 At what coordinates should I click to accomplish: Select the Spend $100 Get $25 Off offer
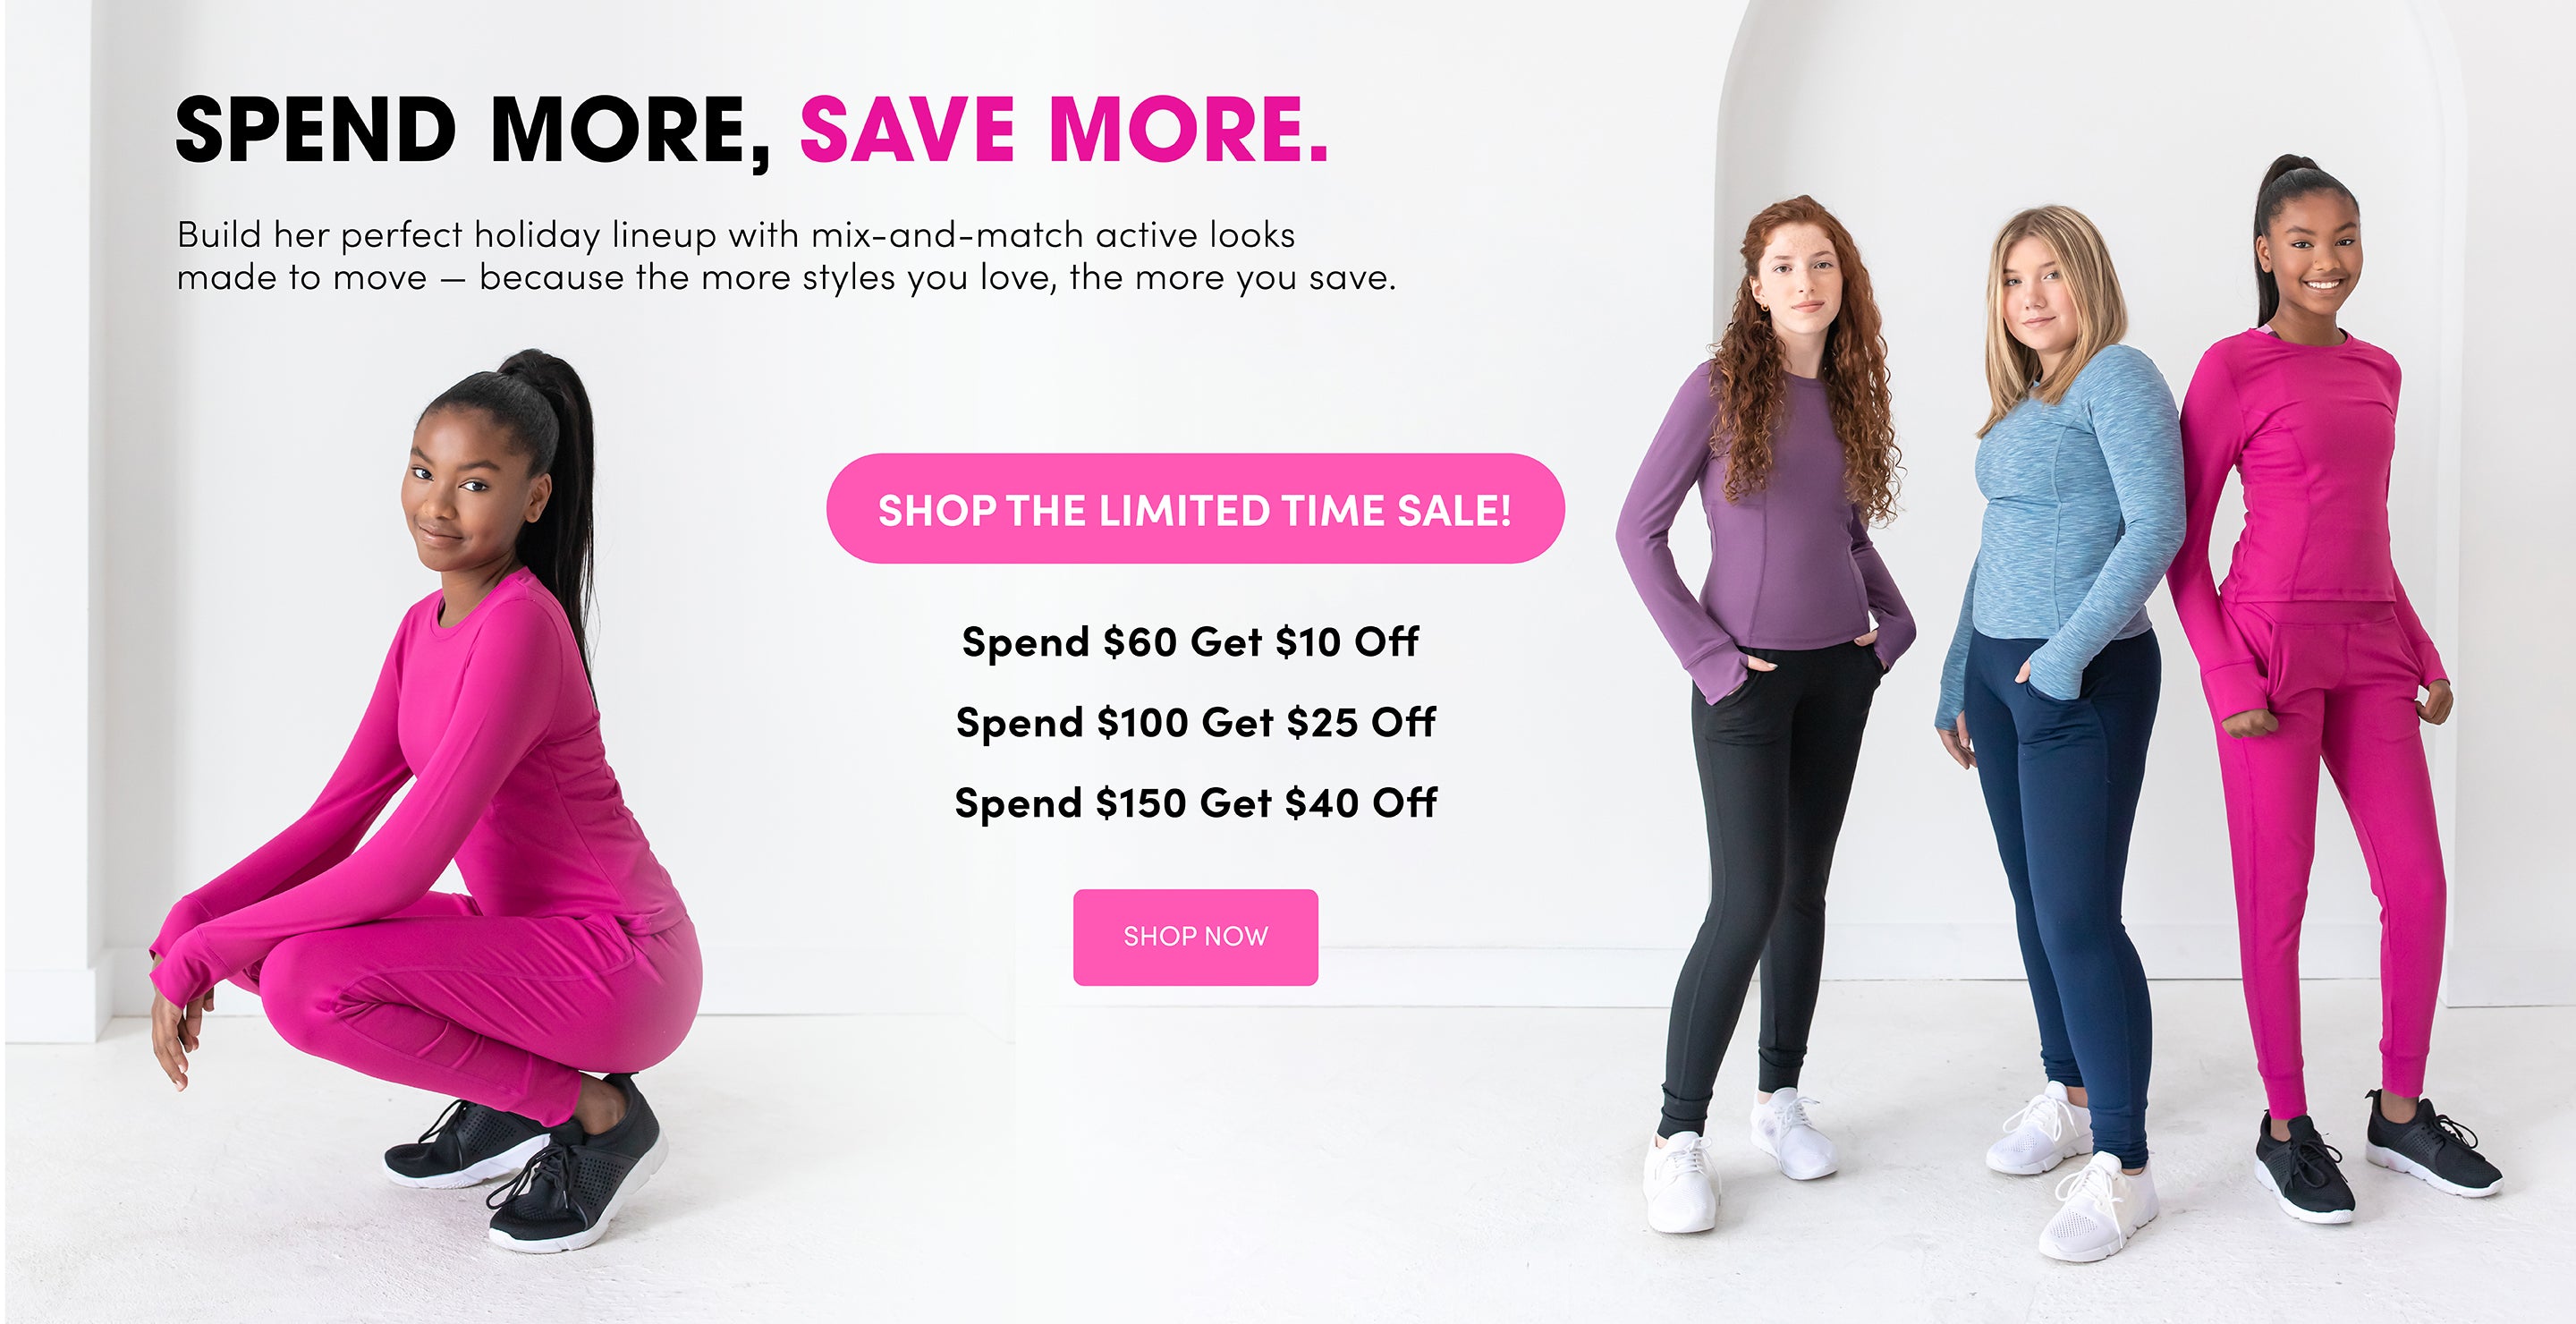pos(1195,722)
